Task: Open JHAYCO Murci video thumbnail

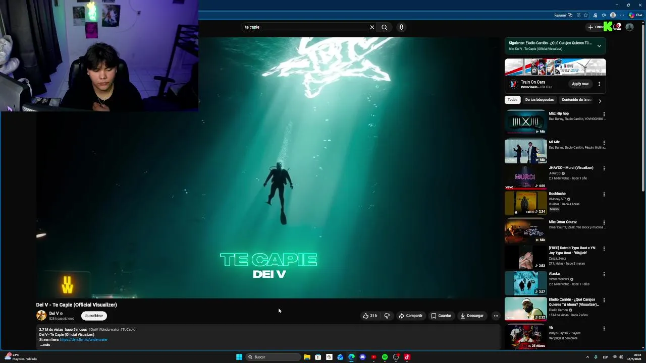Action: point(525,177)
